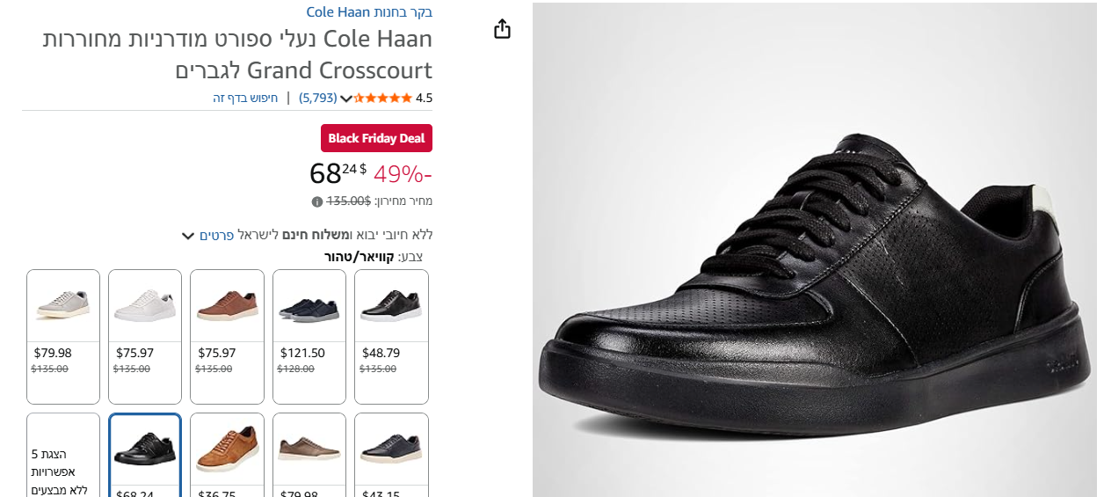Expand the free shipping details chevron
The image size is (1104, 497).
187,236
